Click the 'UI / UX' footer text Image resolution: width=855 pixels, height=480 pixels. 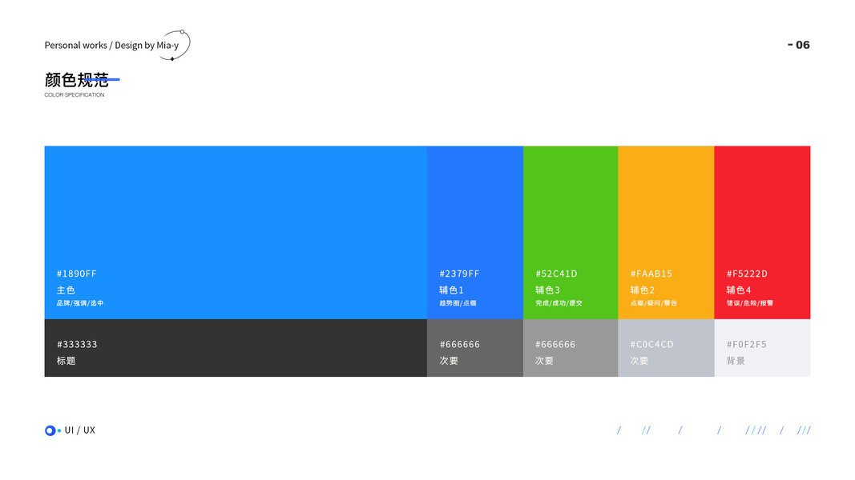[80, 430]
